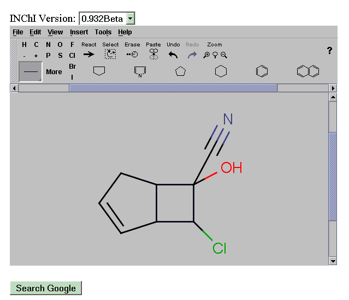Open the INChI Version dropdown

click(130, 19)
